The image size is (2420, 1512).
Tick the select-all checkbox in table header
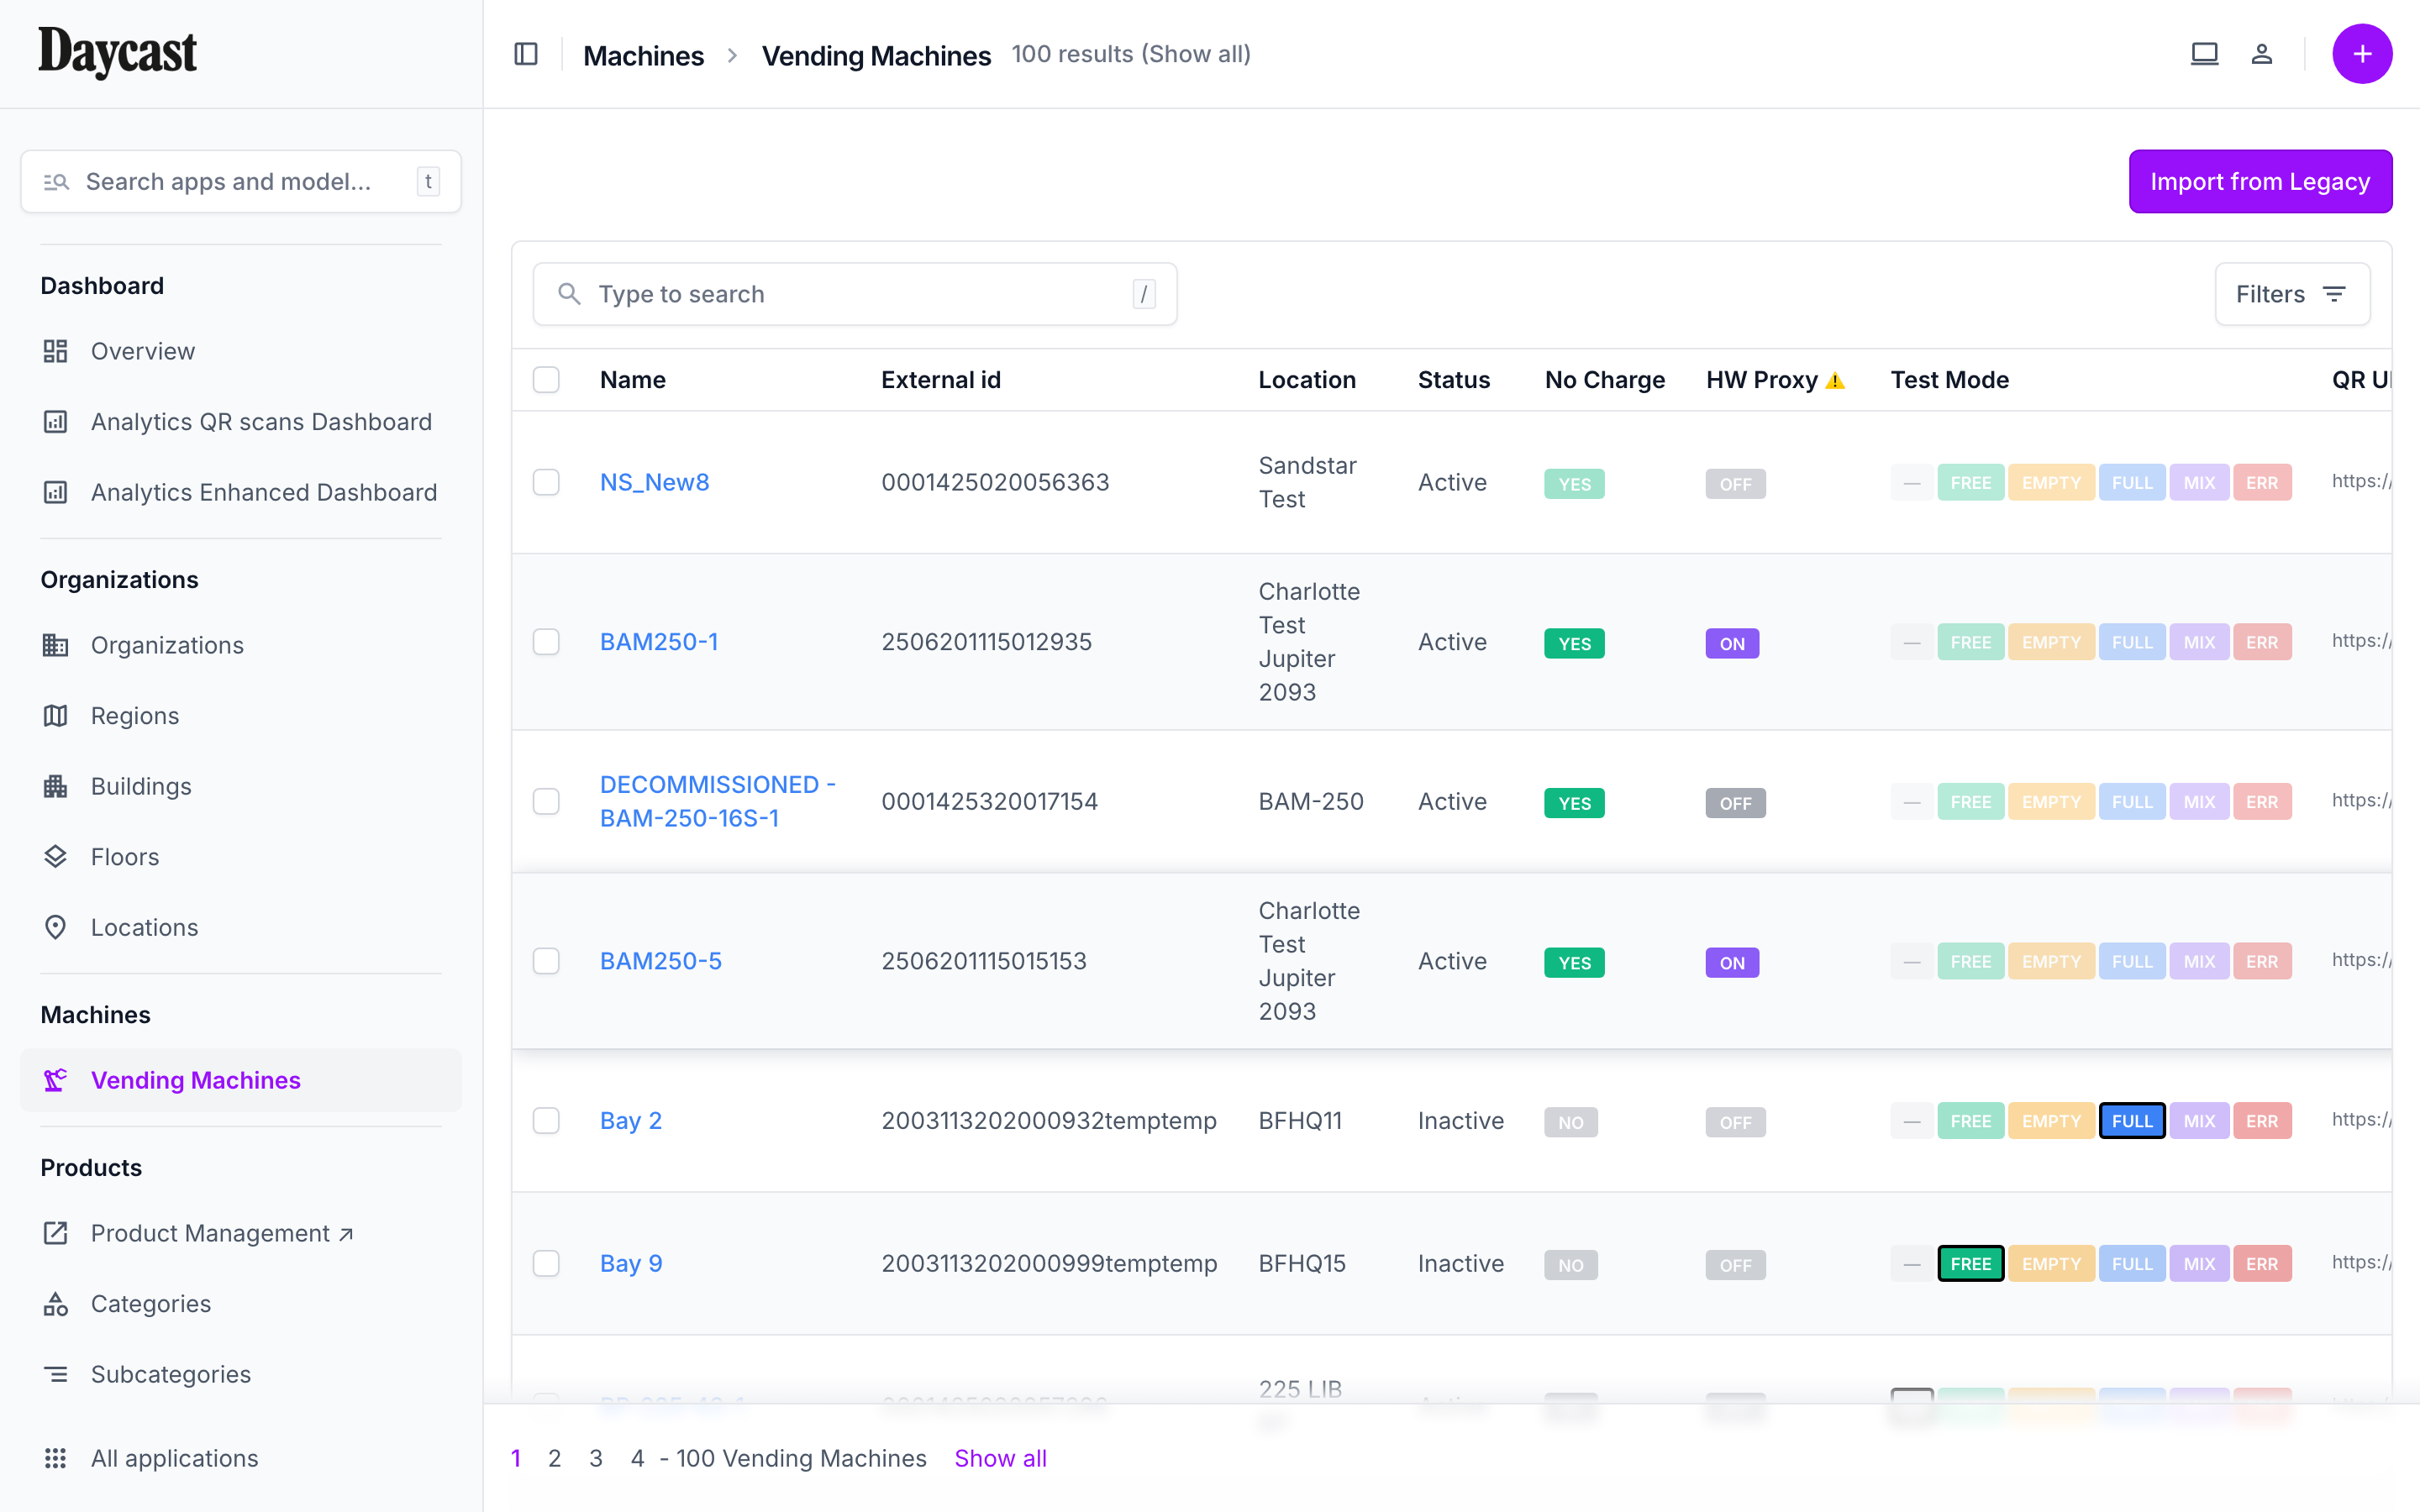(546, 380)
